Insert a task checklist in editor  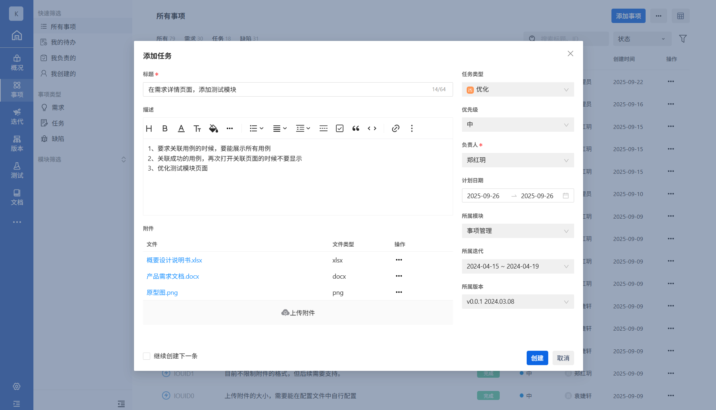tap(339, 129)
